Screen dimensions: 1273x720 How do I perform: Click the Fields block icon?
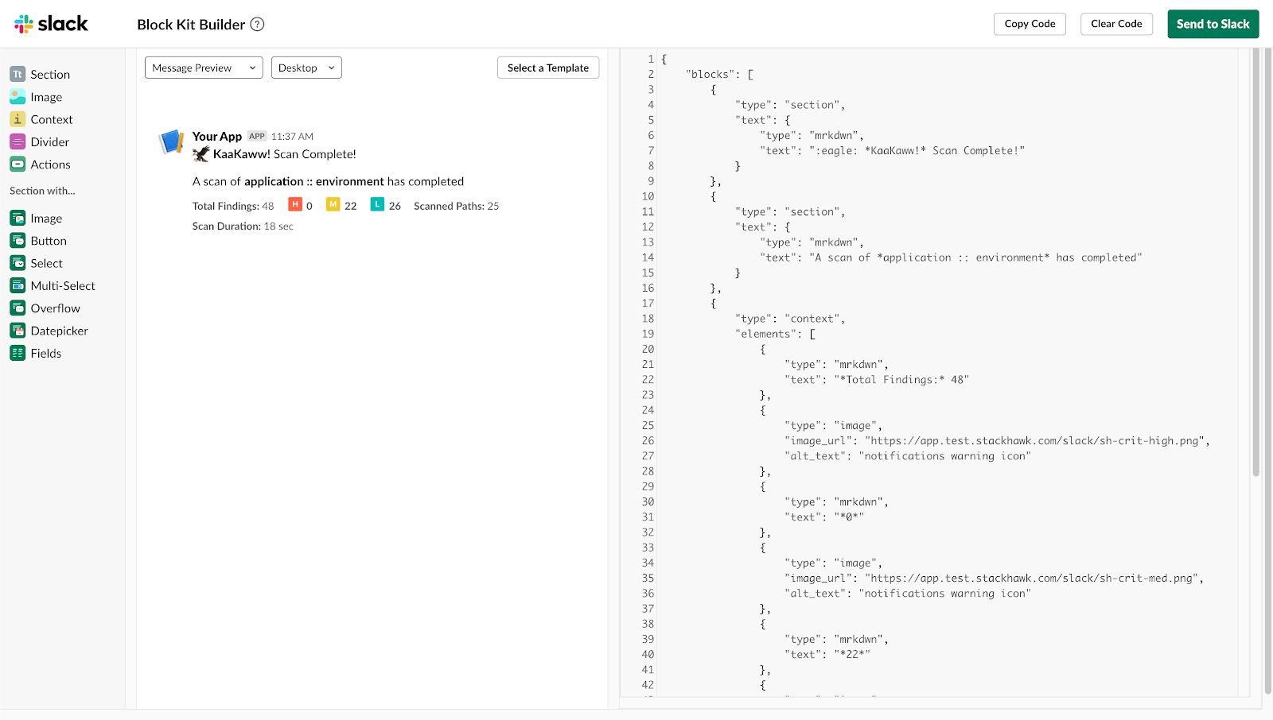(x=18, y=353)
